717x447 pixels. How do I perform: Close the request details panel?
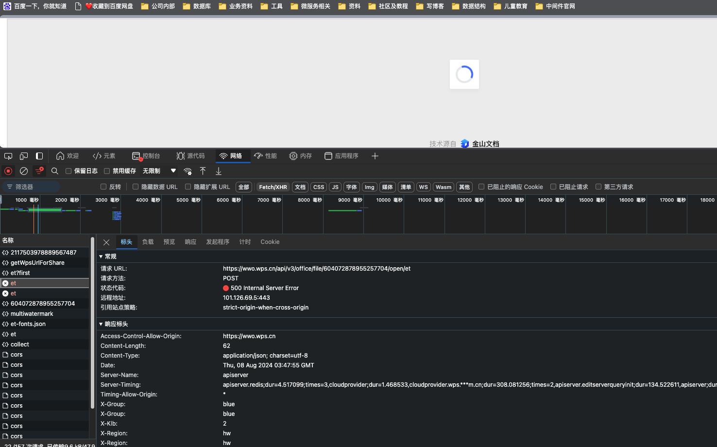point(106,242)
